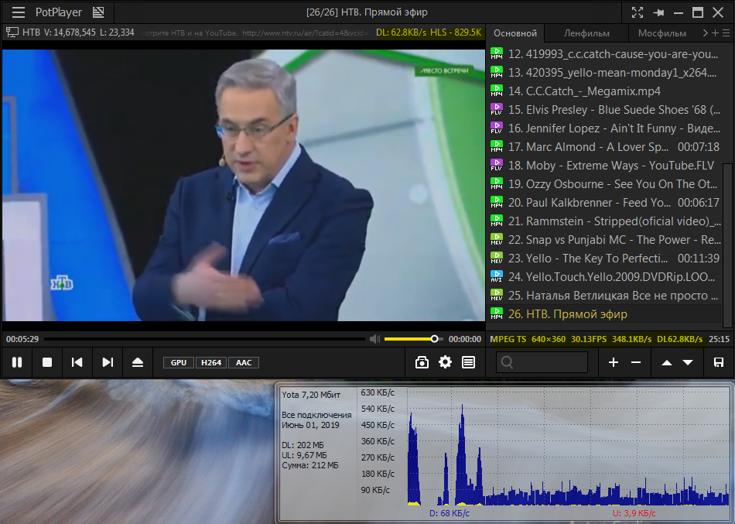
Task: Toggle GPU hardware acceleration indicator
Action: (x=179, y=362)
